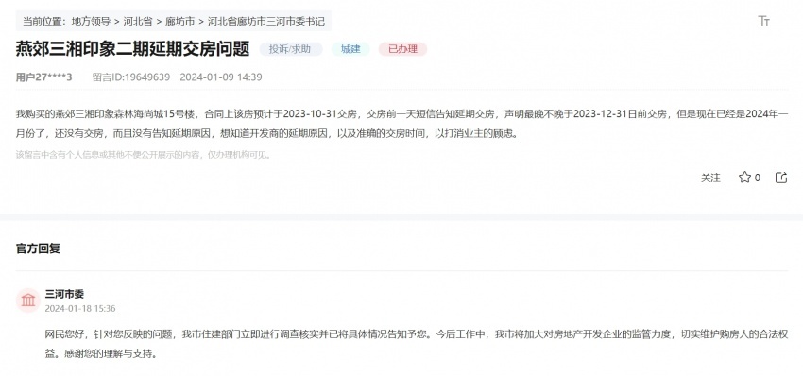Click the username 用户27****3
This screenshot has height=376, width=803.
pyautogui.click(x=44, y=77)
